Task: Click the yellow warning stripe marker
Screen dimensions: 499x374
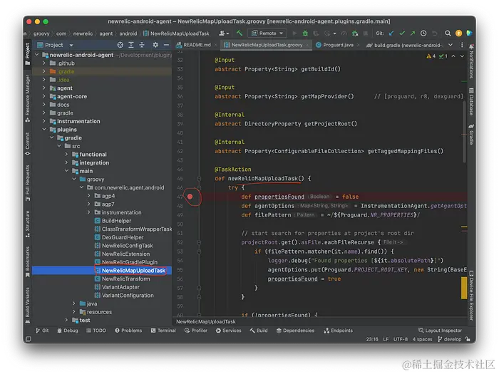Action: pos(464,288)
